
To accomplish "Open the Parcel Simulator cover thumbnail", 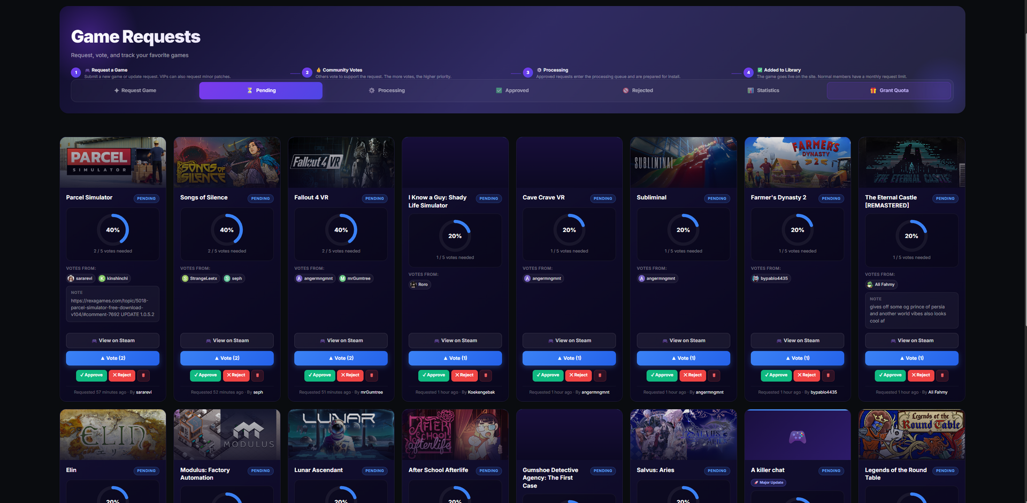I will point(113,162).
